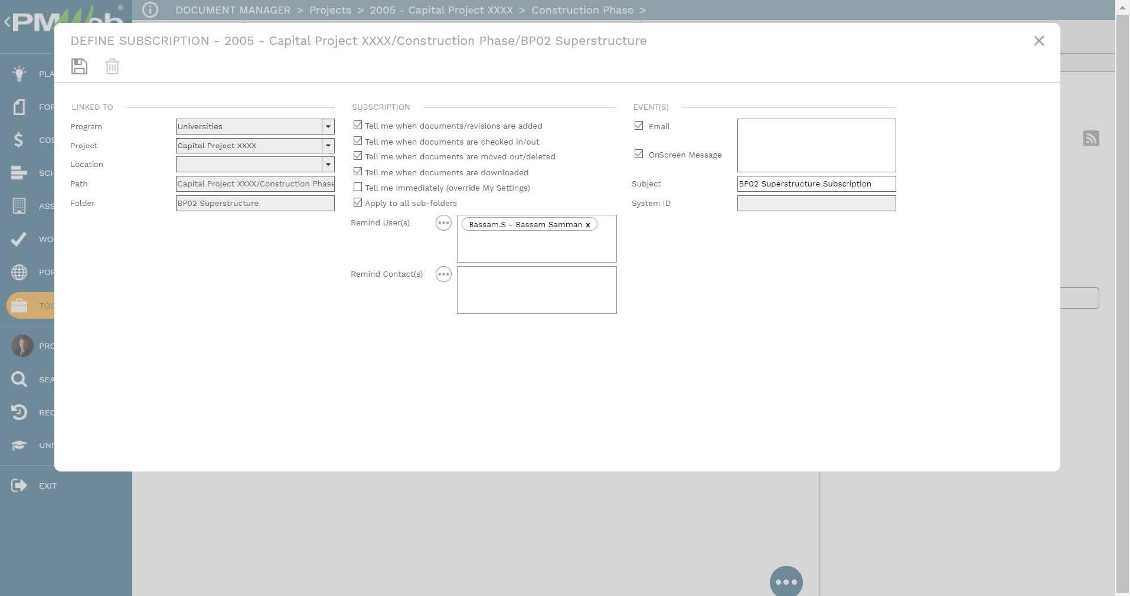Click the RSS feed icon behind dialog
The image size is (1130, 596).
click(1091, 138)
